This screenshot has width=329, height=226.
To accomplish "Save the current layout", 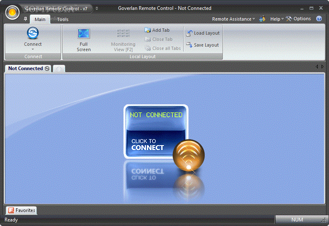I will point(203,45).
